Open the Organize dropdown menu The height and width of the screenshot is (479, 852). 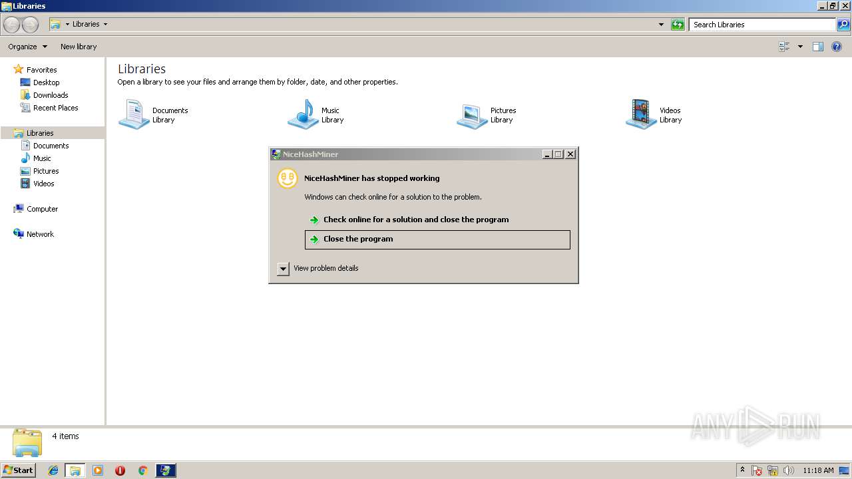tap(27, 47)
